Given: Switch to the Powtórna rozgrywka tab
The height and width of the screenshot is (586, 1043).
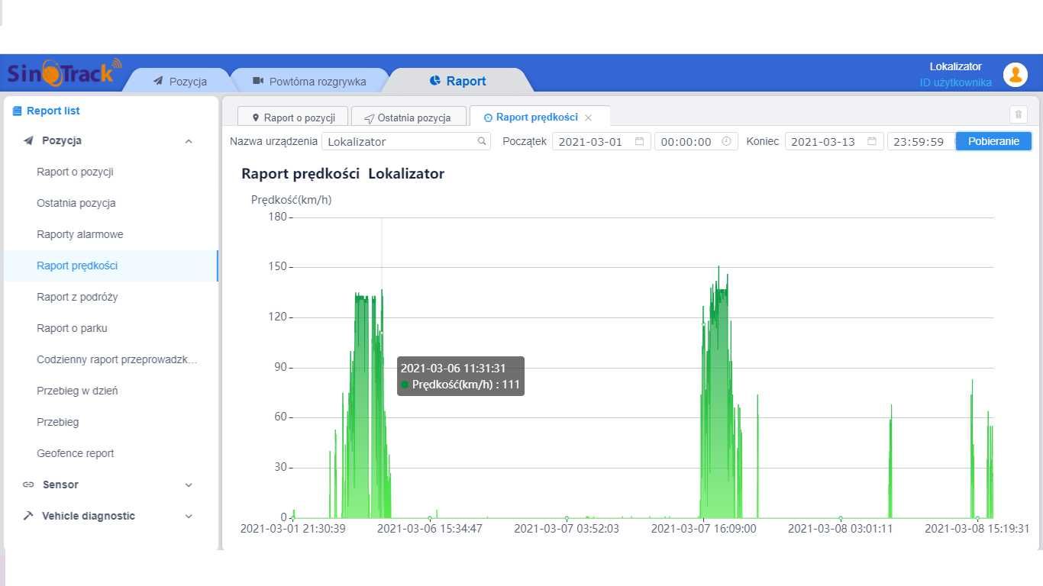Looking at the screenshot, I should (x=309, y=81).
